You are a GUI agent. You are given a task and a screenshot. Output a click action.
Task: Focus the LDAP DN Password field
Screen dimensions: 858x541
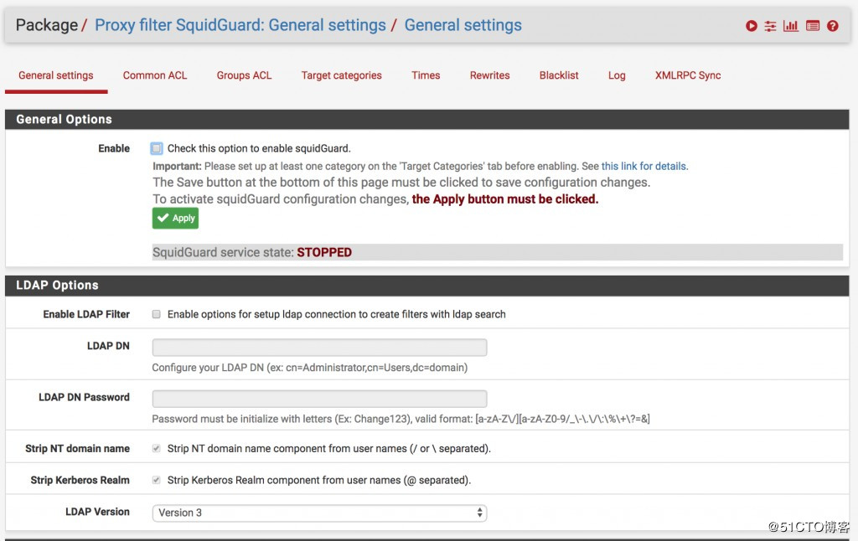[319, 399]
